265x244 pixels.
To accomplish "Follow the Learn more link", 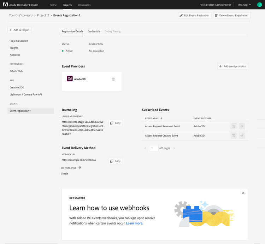I will (x=135, y=223).
